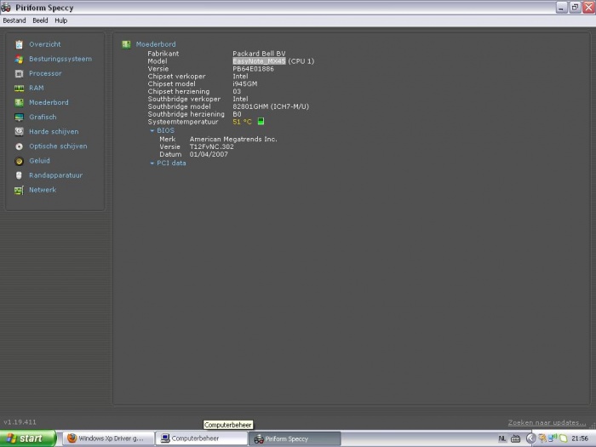This screenshot has width=596, height=447.
Task: Open the Overzicht section icon
Action: [19, 44]
